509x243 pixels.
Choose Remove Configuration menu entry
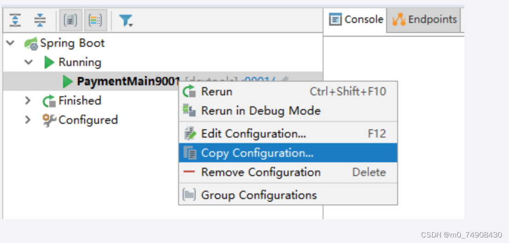(288, 172)
